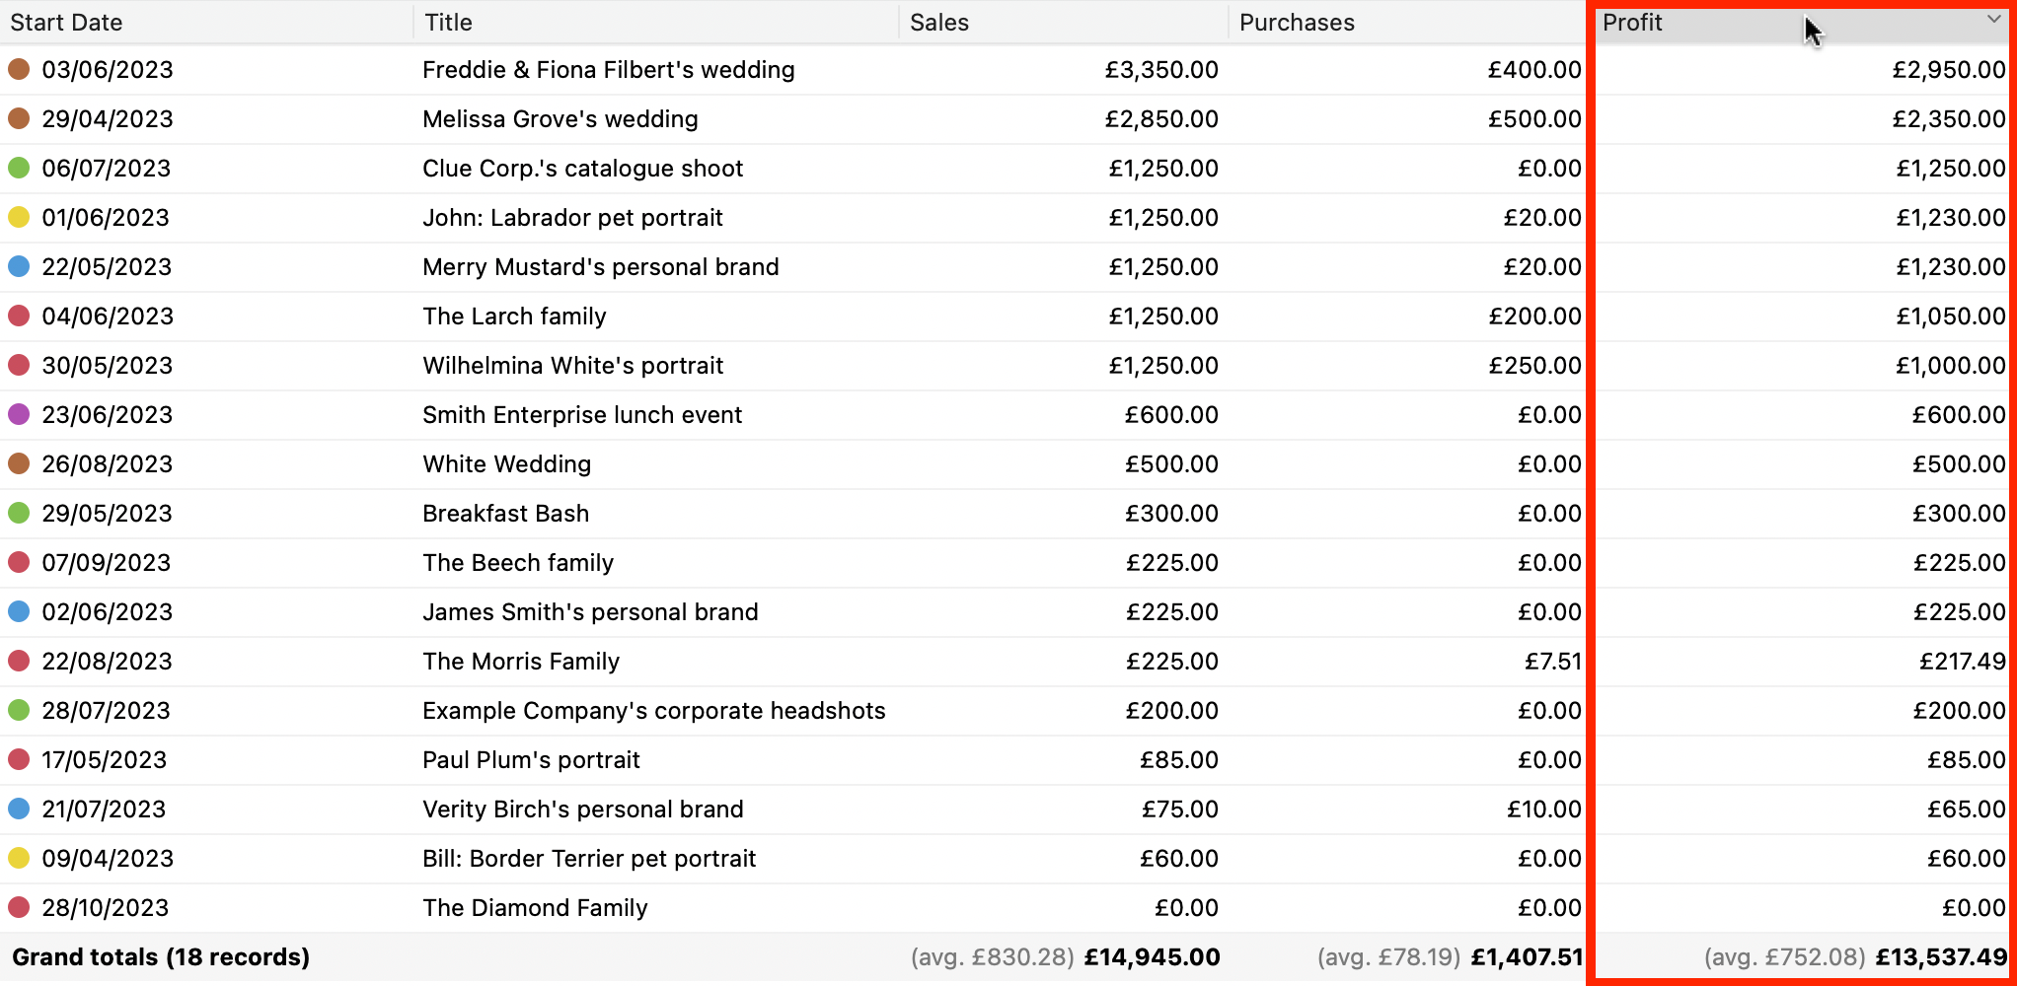The width and height of the screenshot is (2017, 986).
Task: Select the yellow status dot beside John: Labrador pet portrait
Action: click(19, 217)
